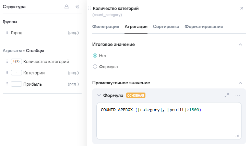Click the lock icon in Структура header
Image resolution: width=249 pixels, height=146 pixels.
point(67,7)
